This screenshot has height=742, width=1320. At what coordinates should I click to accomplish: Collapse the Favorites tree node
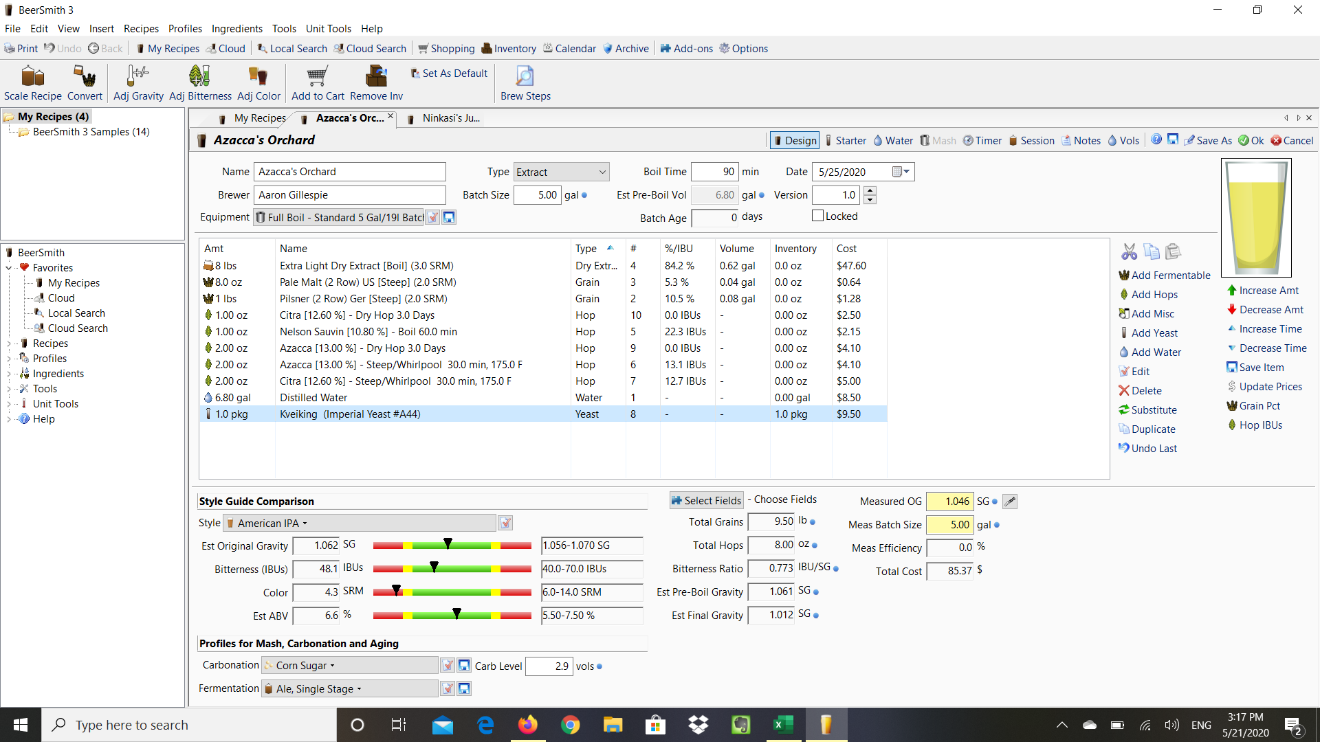[x=9, y=267]
